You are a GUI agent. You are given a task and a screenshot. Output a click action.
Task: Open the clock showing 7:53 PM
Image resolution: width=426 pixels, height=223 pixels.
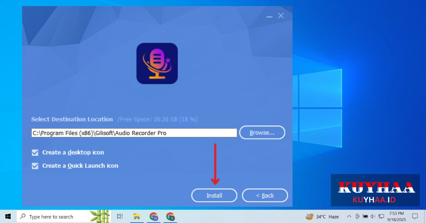point(396,216)
